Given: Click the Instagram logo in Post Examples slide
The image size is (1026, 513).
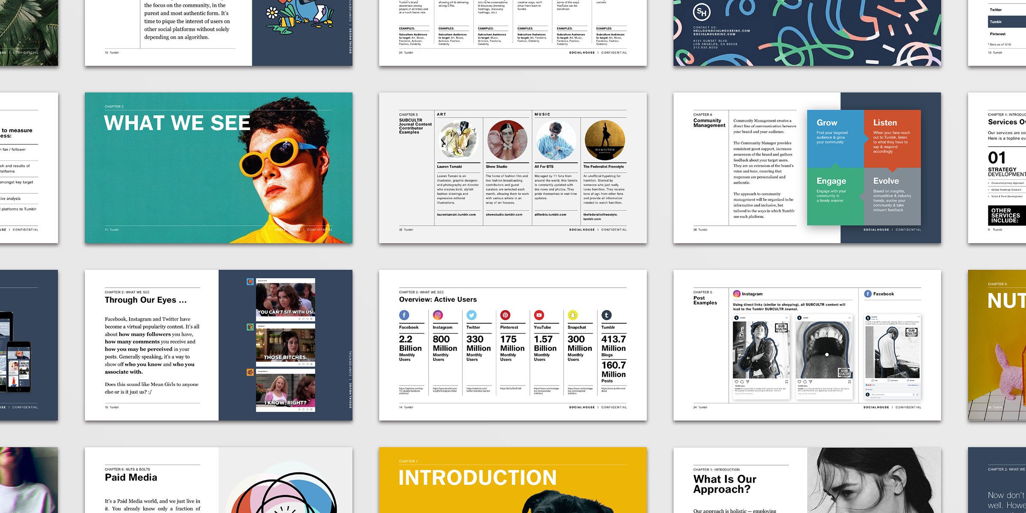Looking at the screenshot, I should coord(737,294).
